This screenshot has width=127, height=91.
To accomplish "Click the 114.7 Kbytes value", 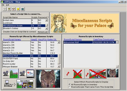I will (x=52, y=61).
